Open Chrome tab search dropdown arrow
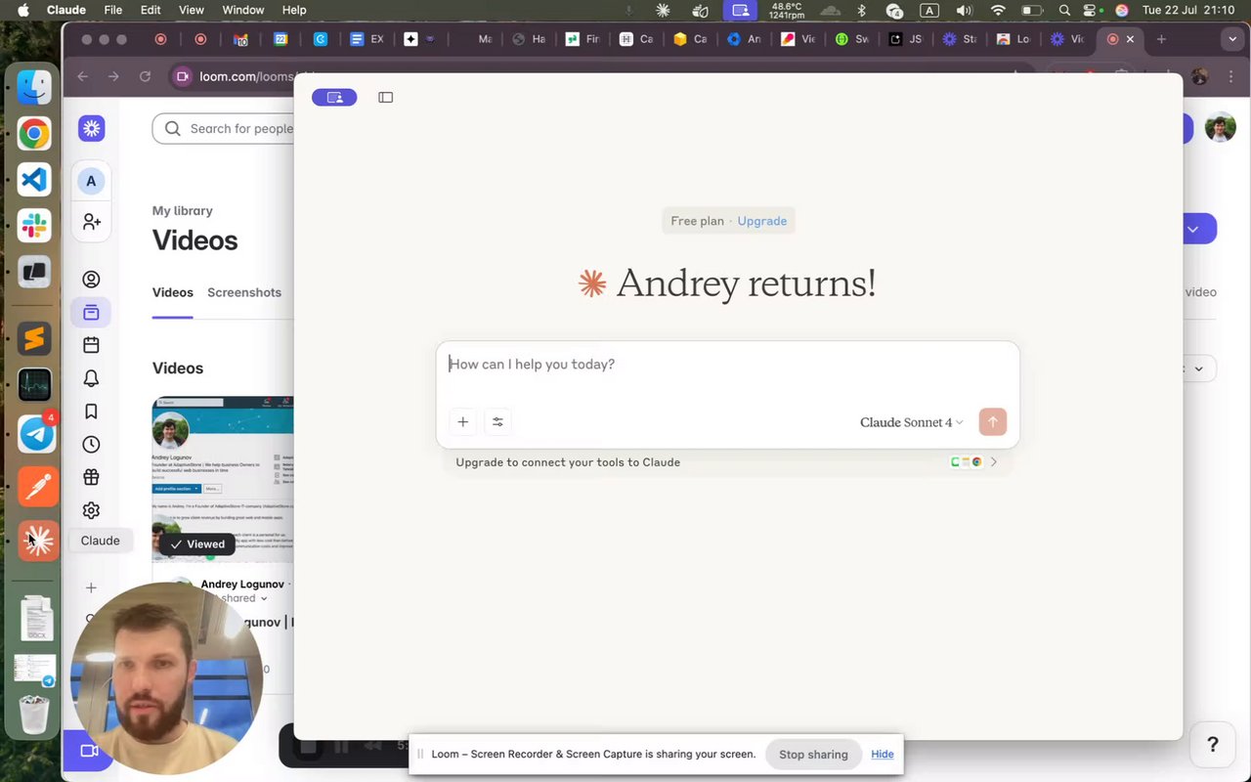 pos(1230,39)
